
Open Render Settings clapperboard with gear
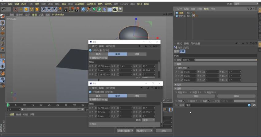[x=76, y=9]
